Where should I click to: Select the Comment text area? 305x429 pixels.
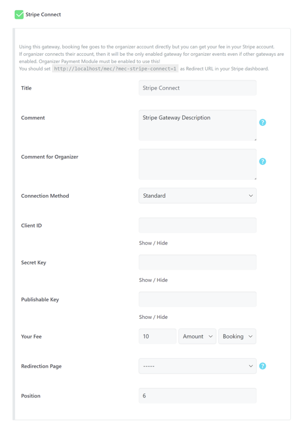click(197, 124)
